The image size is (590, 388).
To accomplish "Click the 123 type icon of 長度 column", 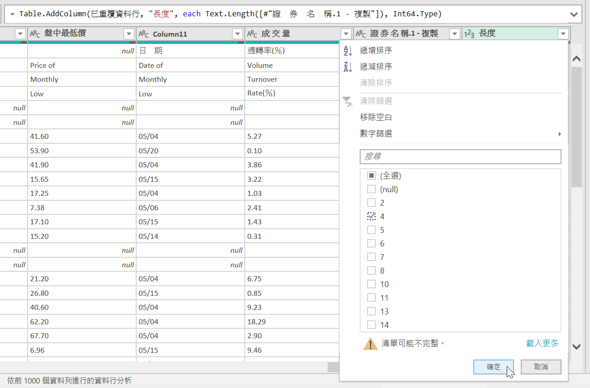I will tap(469, 33).
